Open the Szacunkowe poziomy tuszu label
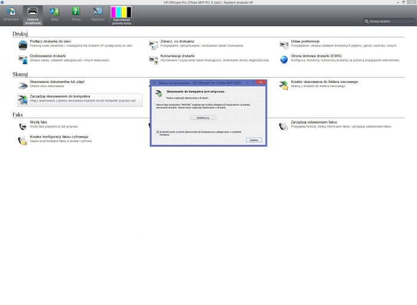The height and width of the screenshot is (305, 417). (122, 21)
